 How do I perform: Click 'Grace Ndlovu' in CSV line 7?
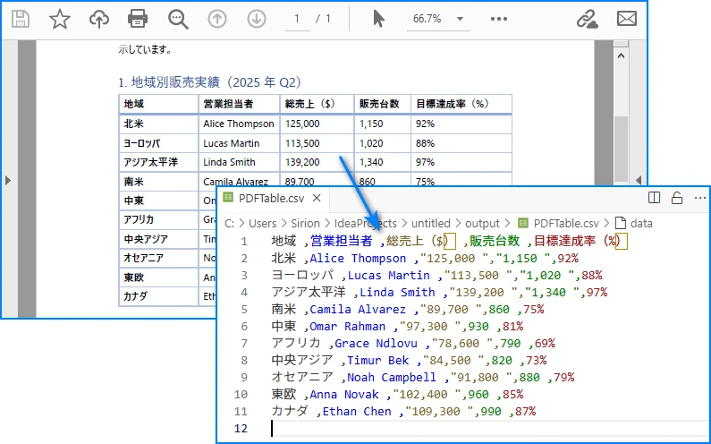tap(376, 343)
